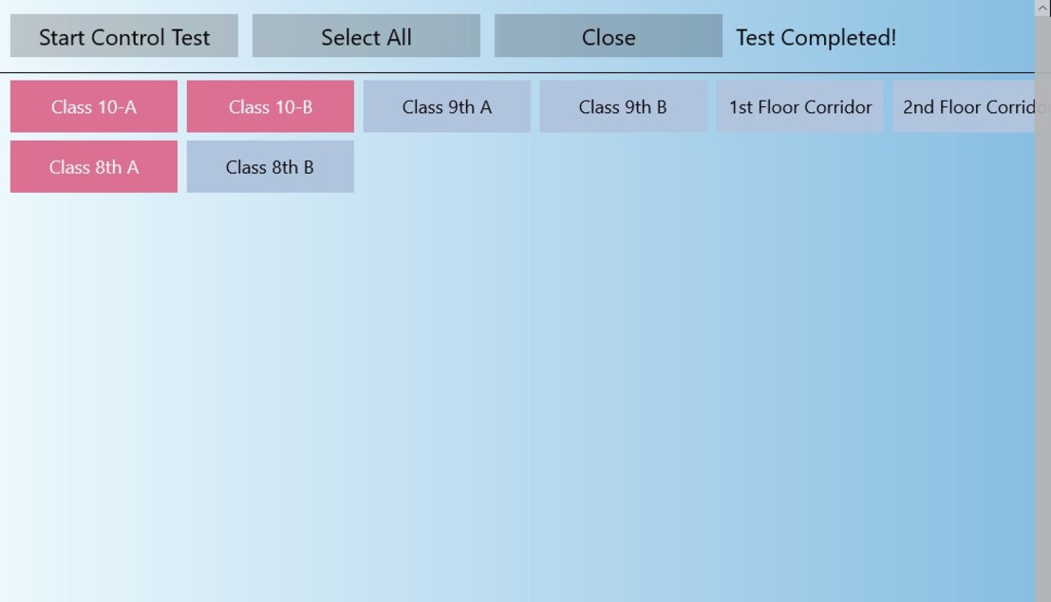This screenshot has width=1051, height=602.
Task: Turn on the Class 8th B zone
Action: click(x=271, y=167)
